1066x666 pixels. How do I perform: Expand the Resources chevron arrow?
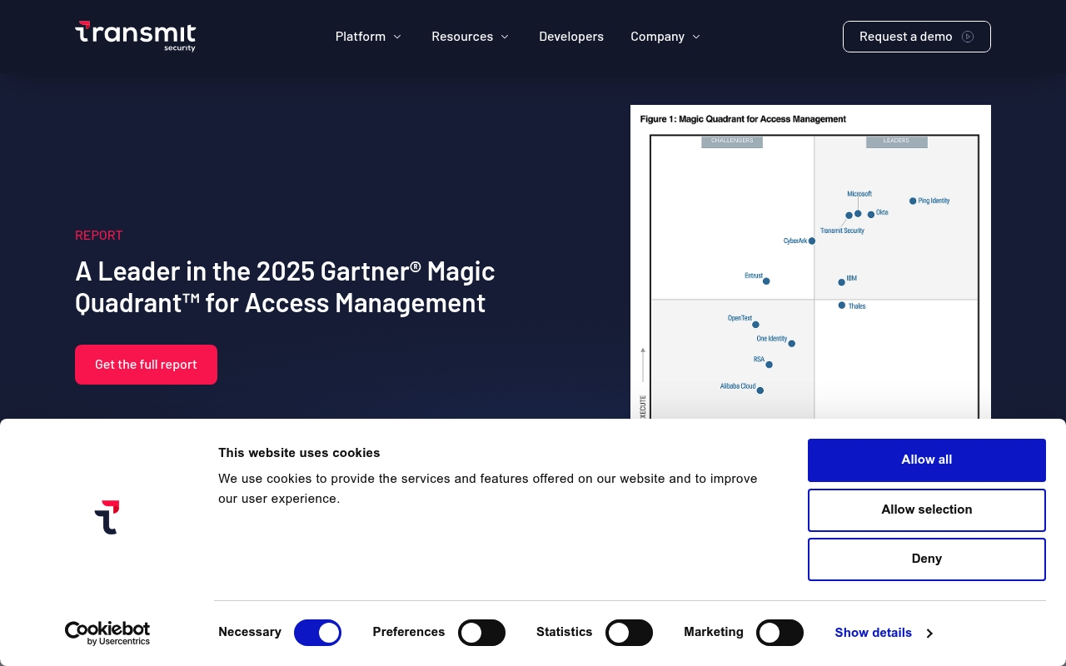click(x=505, y=37)
